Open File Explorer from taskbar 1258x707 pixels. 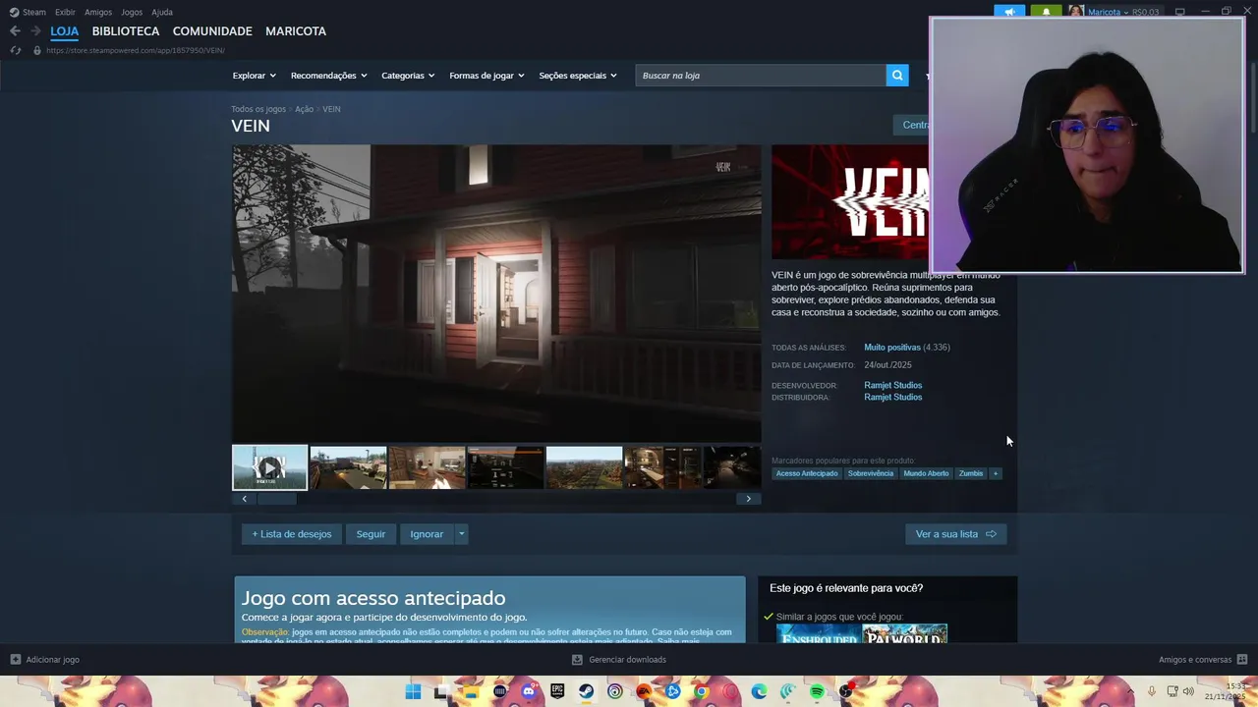tap(471, 692)
